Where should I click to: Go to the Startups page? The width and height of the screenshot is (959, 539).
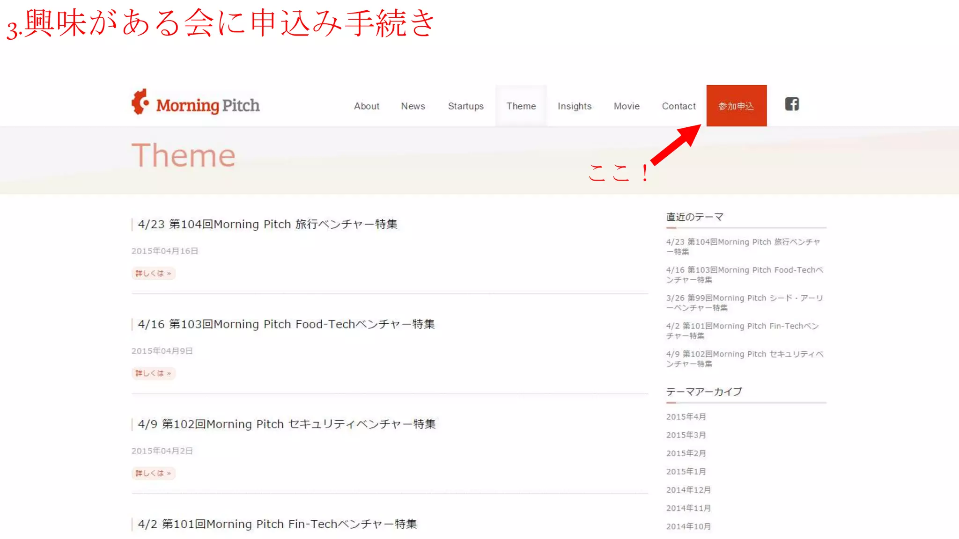pos(465,106)
